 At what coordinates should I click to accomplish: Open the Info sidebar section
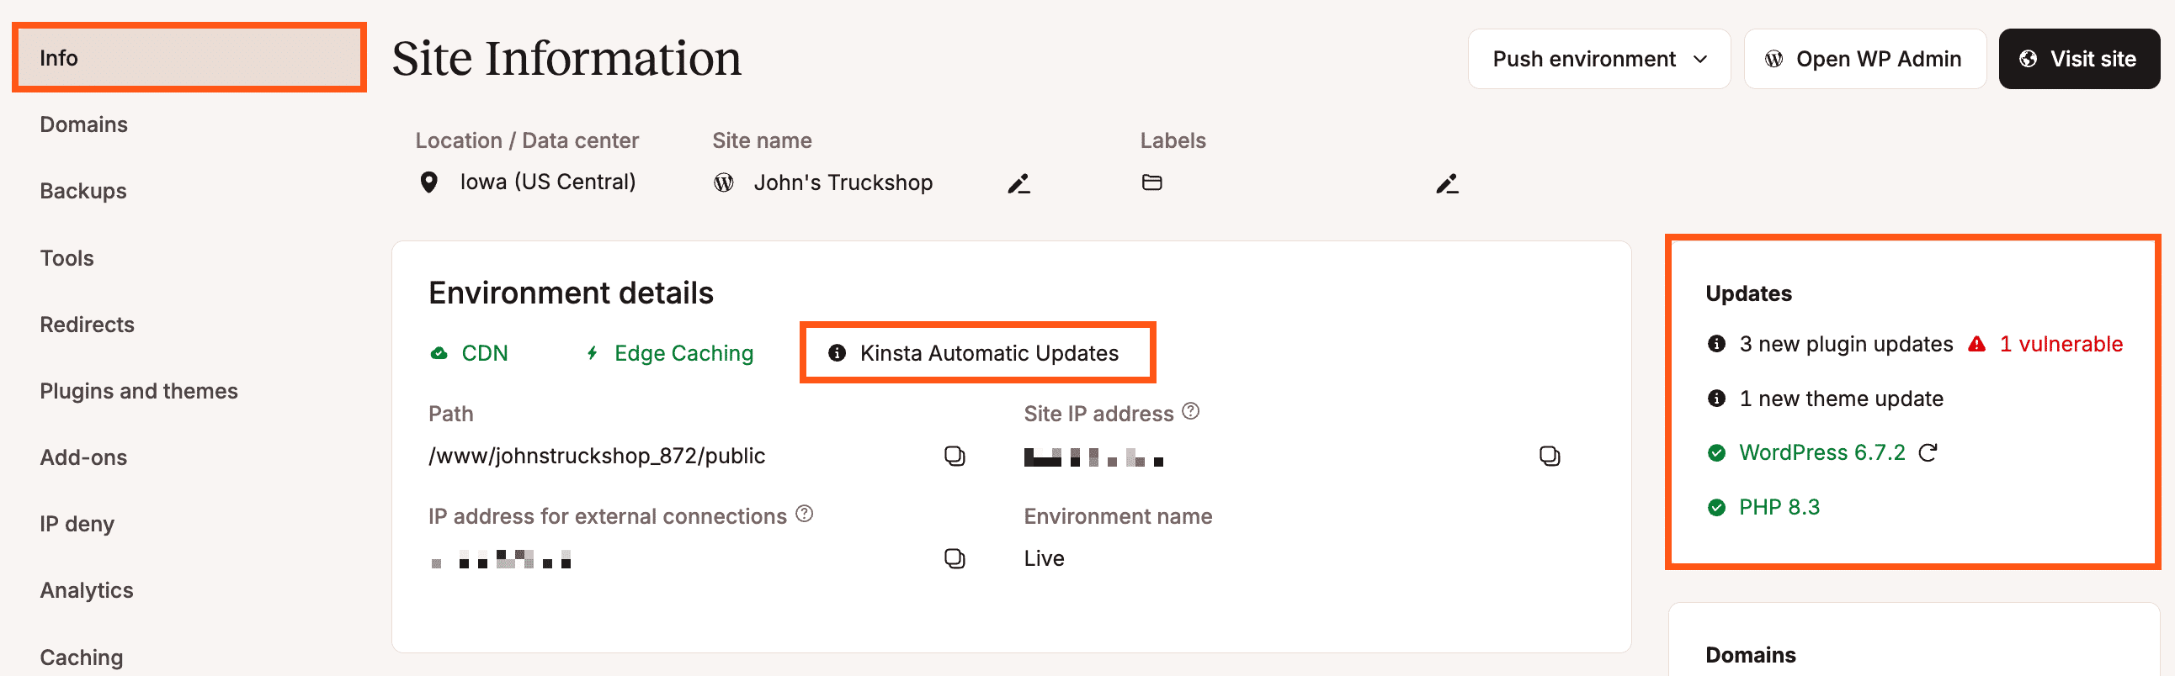(189, 58)
